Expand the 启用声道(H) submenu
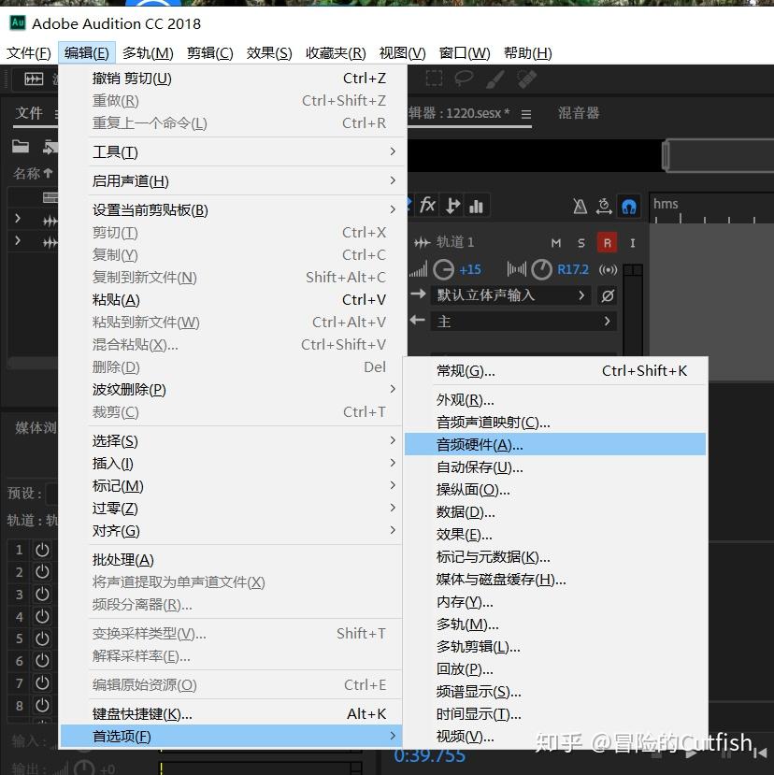The image size is (774, 775). coord(231,181)
